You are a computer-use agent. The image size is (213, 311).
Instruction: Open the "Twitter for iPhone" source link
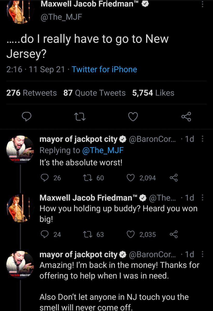click(104, 69)
